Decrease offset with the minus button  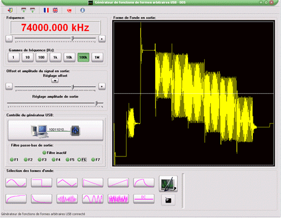9,86
